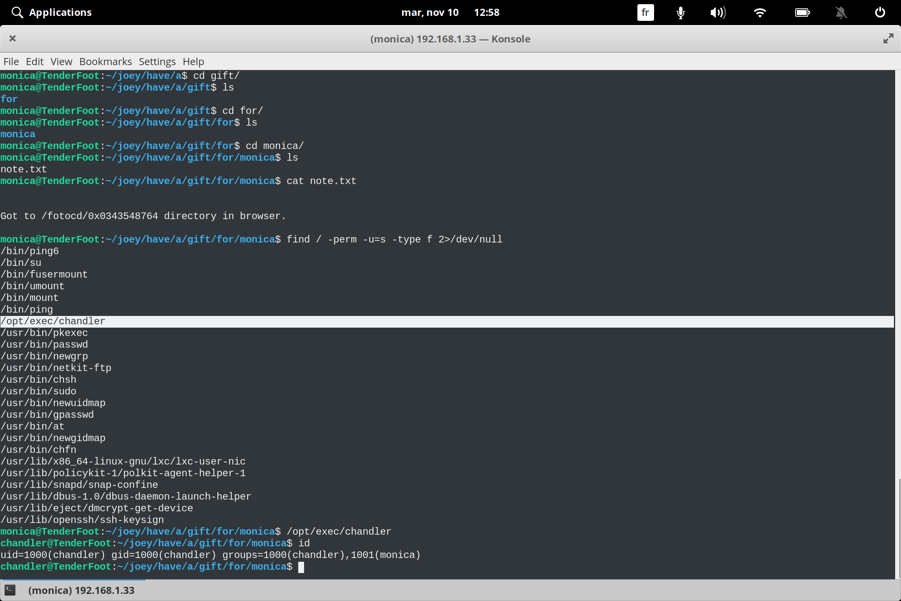Open the Edit menu
Image resolution: width=901 pixels, height=601 pixels.
[x=35, y=61]
